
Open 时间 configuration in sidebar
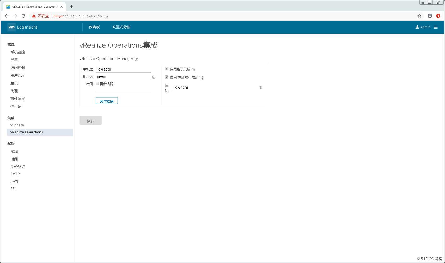coord(14,159)
